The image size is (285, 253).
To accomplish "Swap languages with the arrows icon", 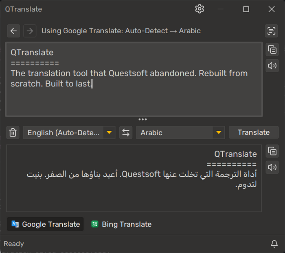I will pyautogui.click(x=126, y=132).
